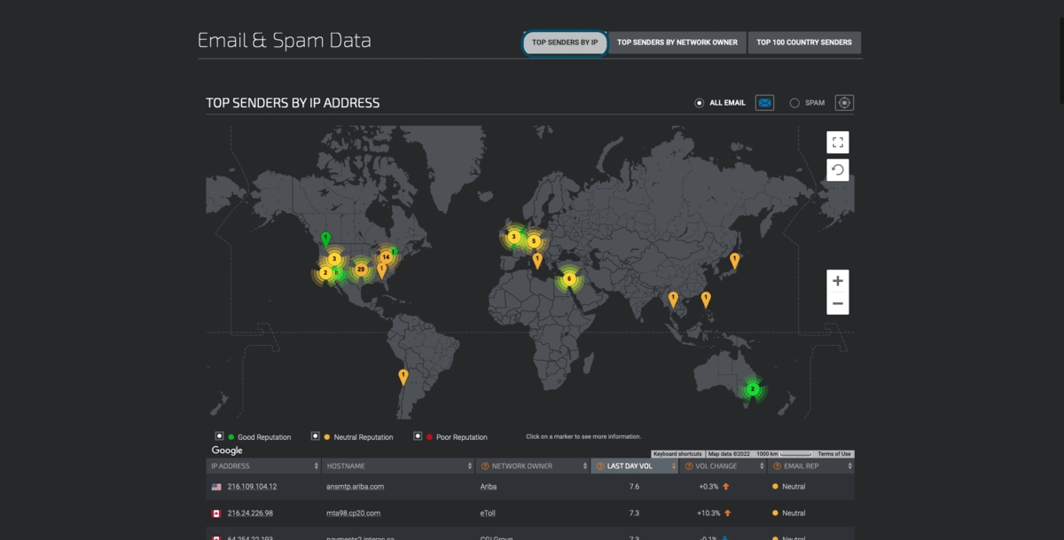Click the blue envelope All Email icon
Viewport: 1064px width, 540px height.
tap(764, 103)
